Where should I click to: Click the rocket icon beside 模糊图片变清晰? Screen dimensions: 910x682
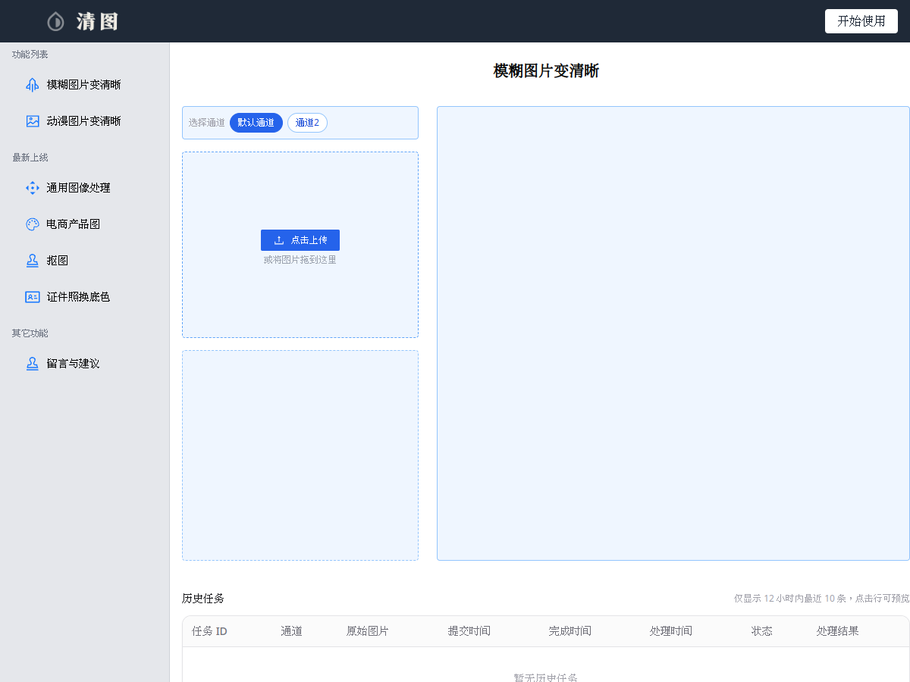(33, 85)
